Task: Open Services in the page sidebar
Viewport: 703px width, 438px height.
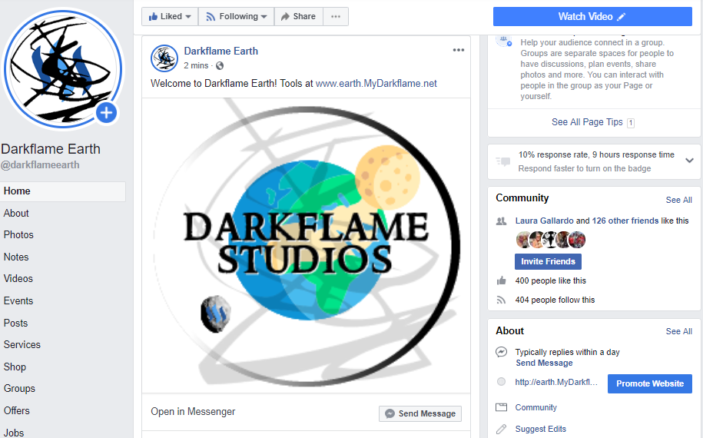Action: click(22, 345)
